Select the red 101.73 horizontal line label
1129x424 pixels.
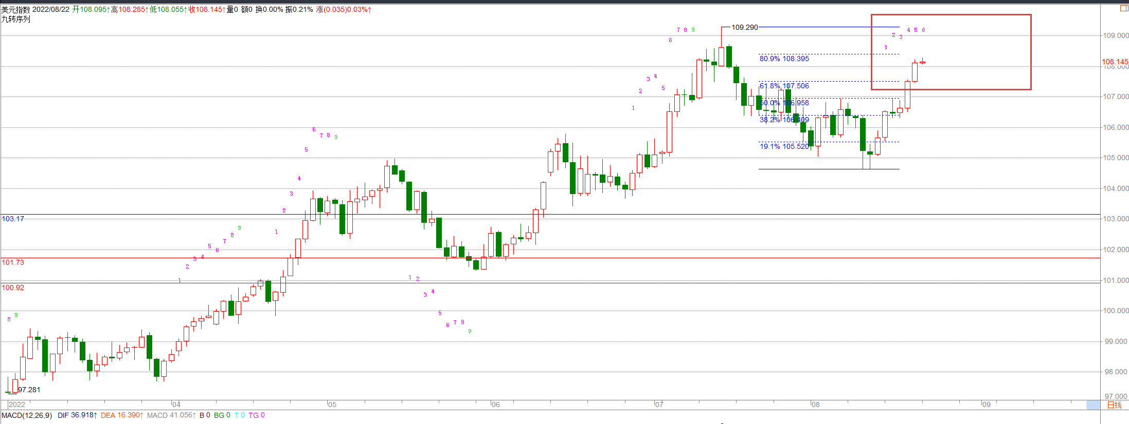pyautogui.click(x=13, y=262)
